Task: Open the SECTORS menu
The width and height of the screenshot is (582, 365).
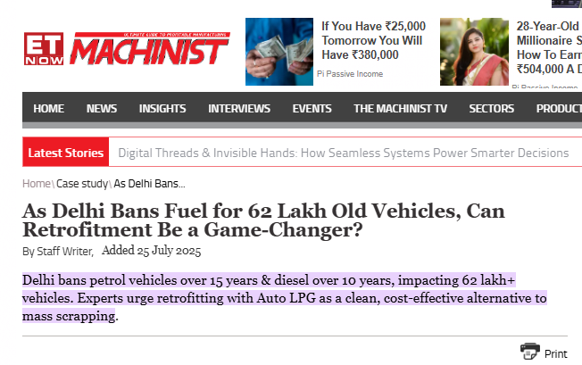Action: [x=492, y=109]
